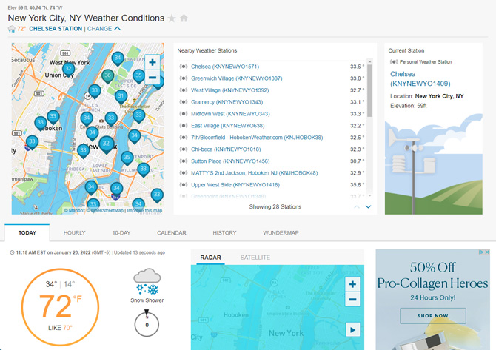Viewport: 496px width, 350px height.
Task: Open Chelsea (KNYNEWYO1571) station link
Action: (x=225, y=67)
